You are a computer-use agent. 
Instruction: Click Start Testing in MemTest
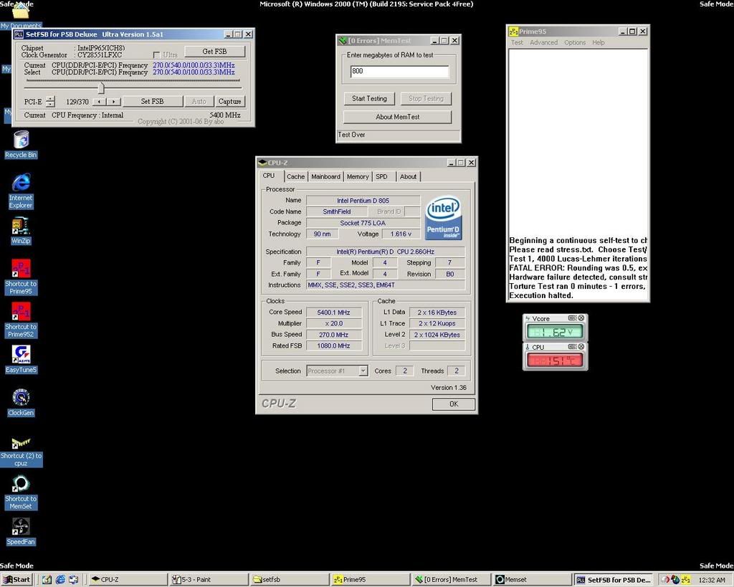pyautogui.click(x=369, y=99)
